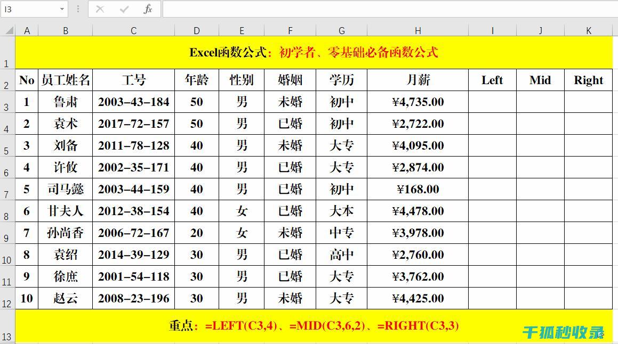Image resolution: width=618 pixels, height=344 pixels.
Task: Click employee ID '2008-23-196'
Action: [x=134, y=298]
